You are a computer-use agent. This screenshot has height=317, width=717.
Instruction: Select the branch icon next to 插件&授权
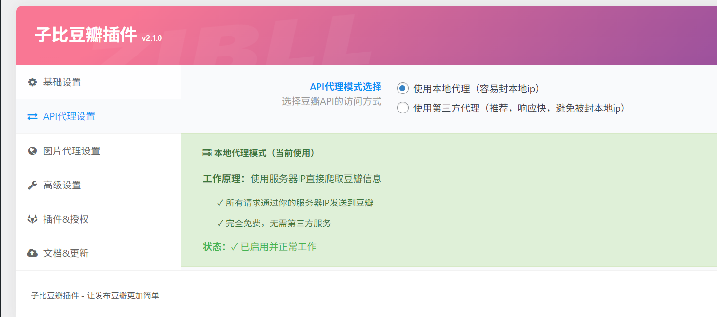pos(32,219)
